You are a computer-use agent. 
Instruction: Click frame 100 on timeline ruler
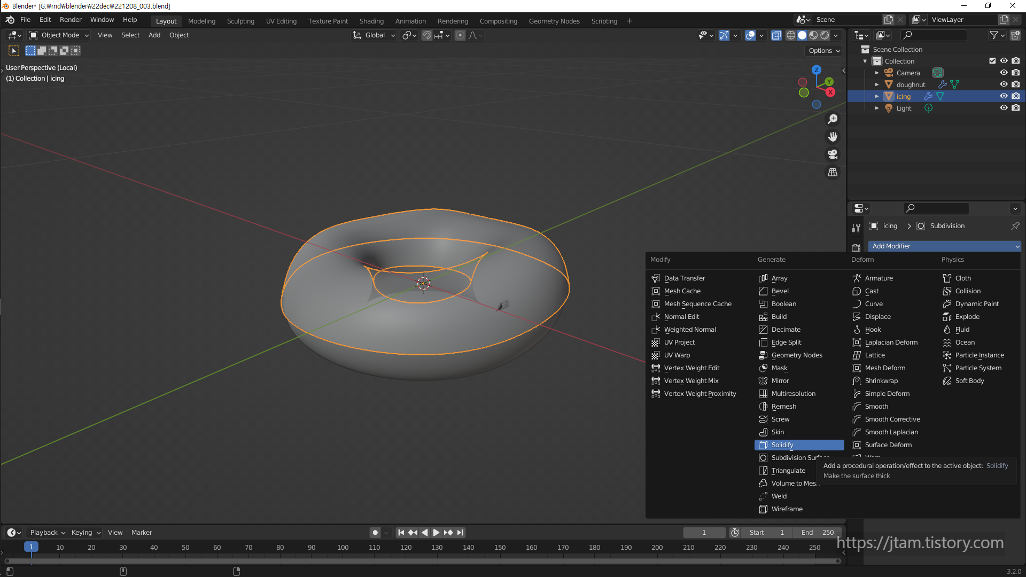coord(343,547)
